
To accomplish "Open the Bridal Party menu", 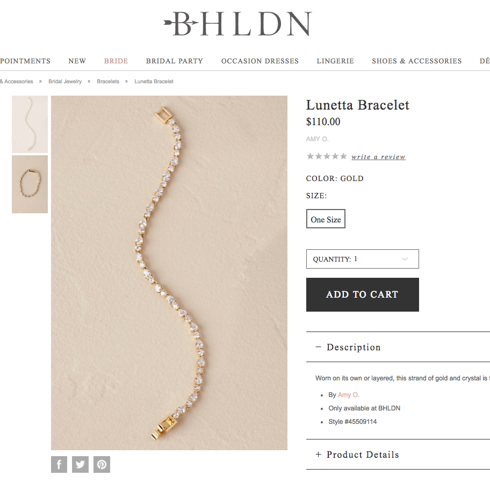I will (x=175, y=61).
